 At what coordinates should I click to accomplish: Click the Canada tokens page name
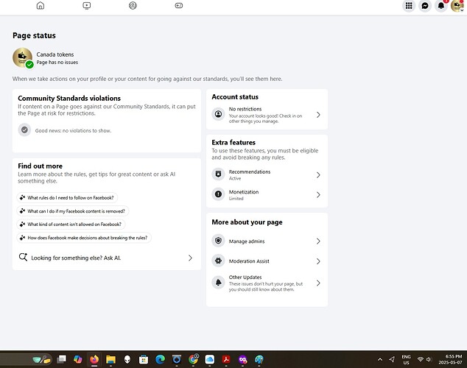(x=55, y=54)
